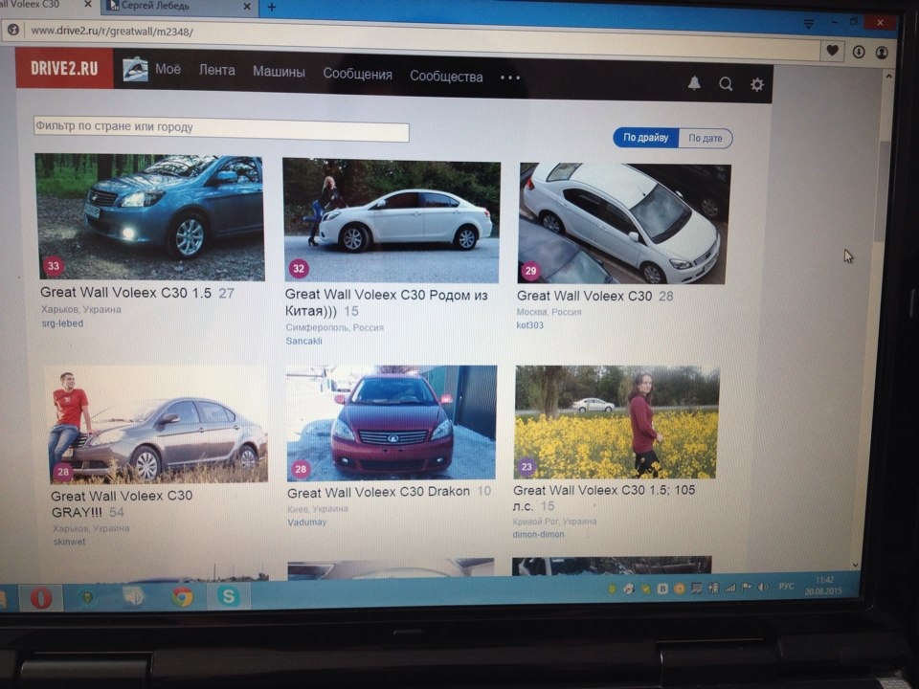Open the Action Center flag tray icon
The height and width of the screenshot is (689, 919).
pos(747,587)
